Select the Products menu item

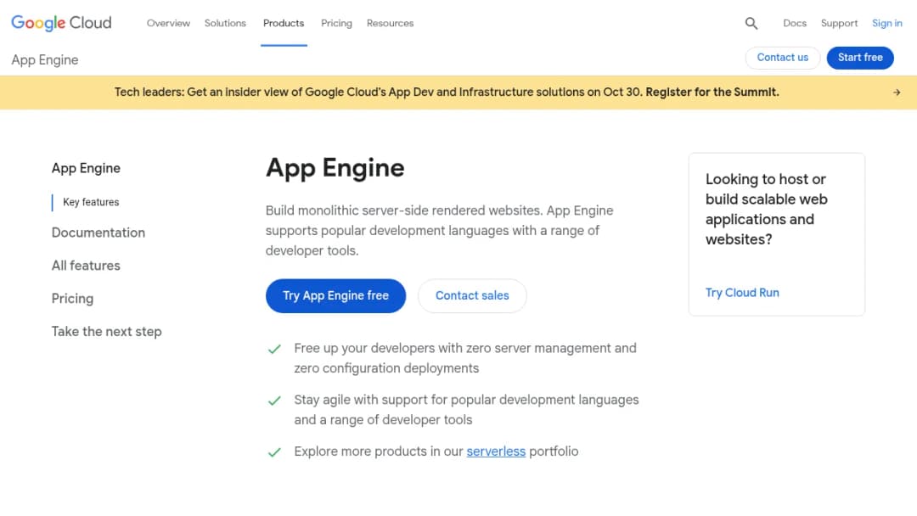284,24
